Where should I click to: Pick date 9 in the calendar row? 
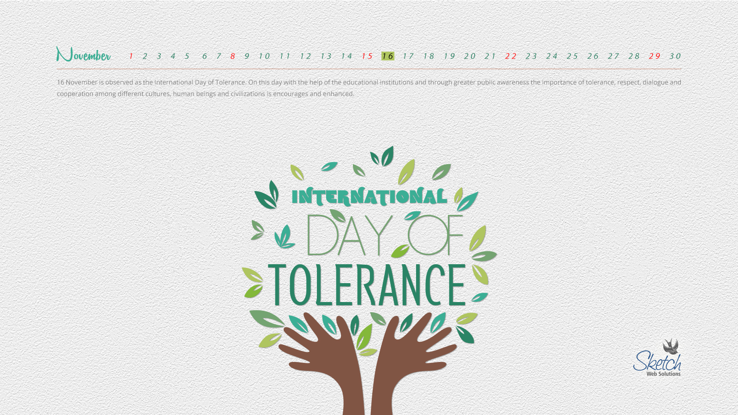click(x=247, y=56)
